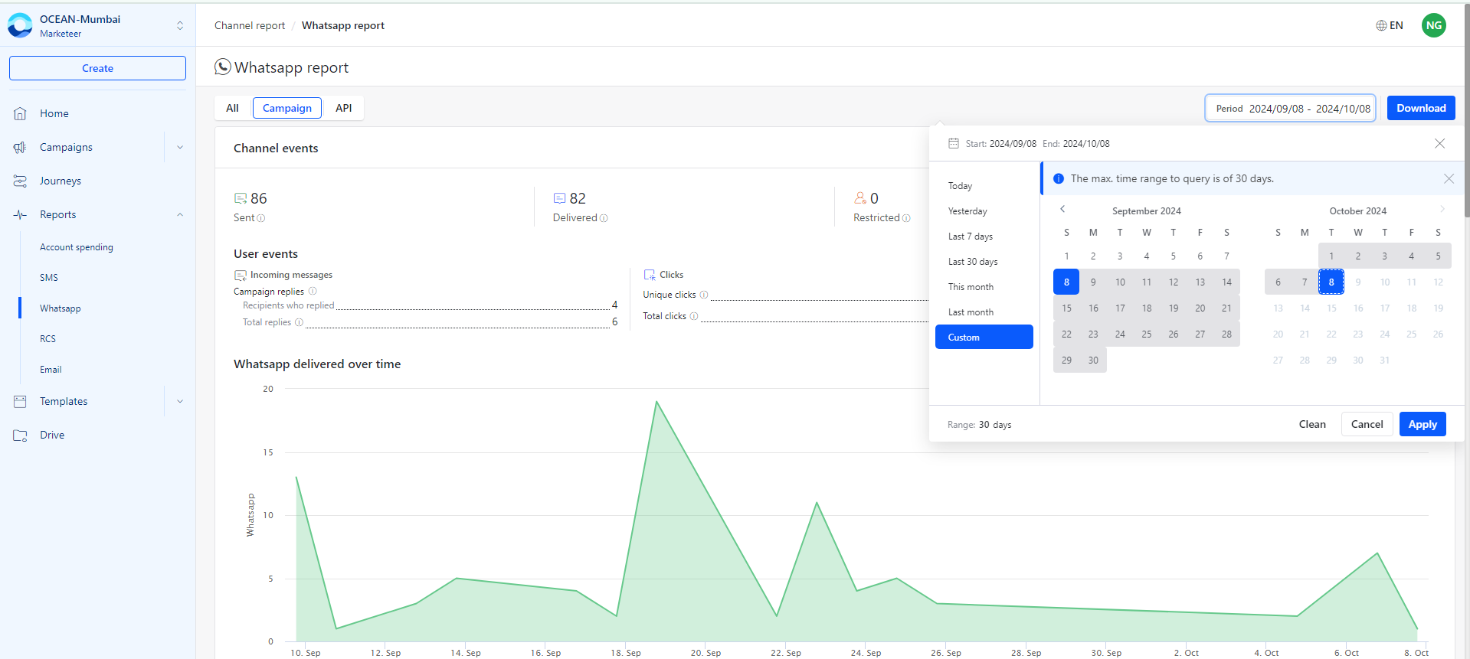Click the EN language selector
This screenshot has width=1470, height=659.
pos(1396,25)
